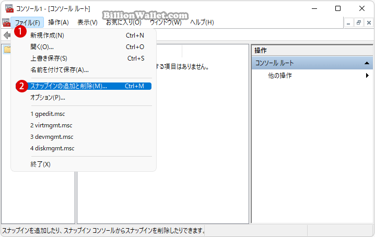
Task: Click the status bar snap-in description text
Action: [103, 231]
